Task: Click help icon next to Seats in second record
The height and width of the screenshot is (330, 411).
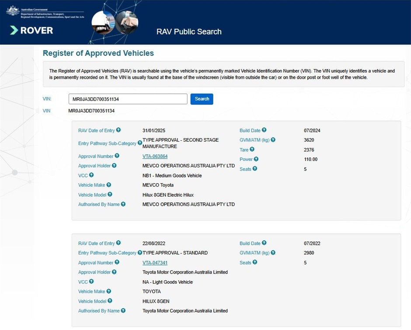Action: (255, 262)
